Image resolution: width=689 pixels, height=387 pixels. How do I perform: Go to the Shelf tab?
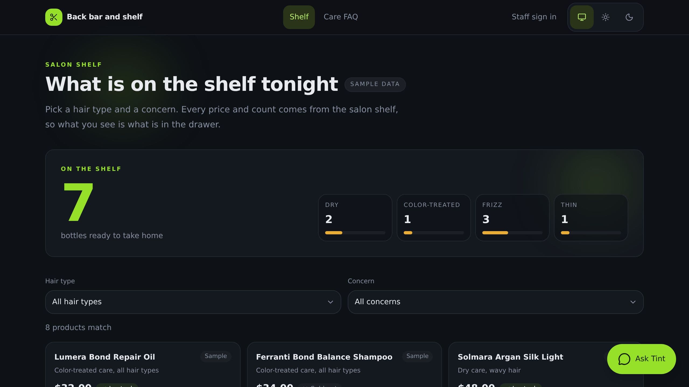(x=299, y=17)
